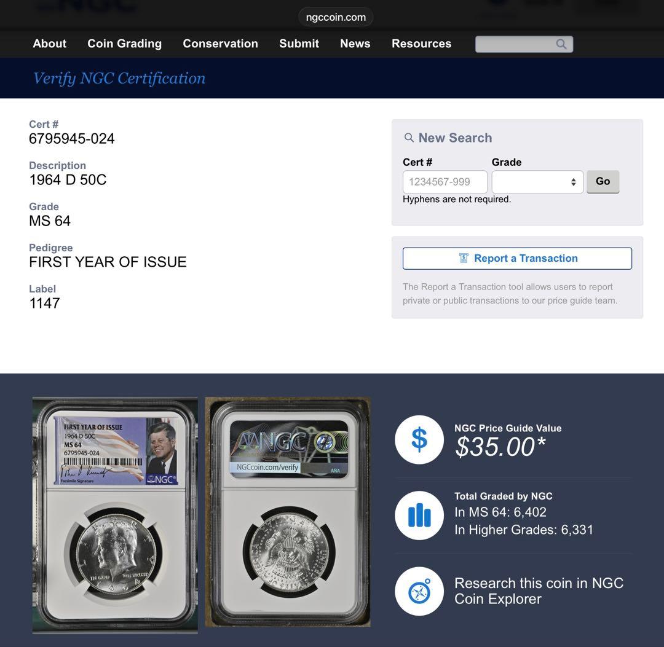Open the Grade dropdown
The image size is (664, 647).
[537, 182]
